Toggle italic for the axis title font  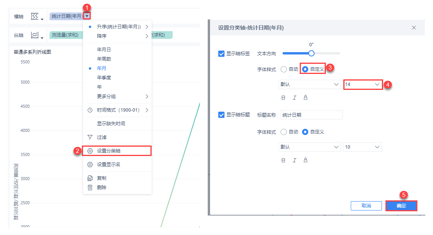(x=294, y=160)
